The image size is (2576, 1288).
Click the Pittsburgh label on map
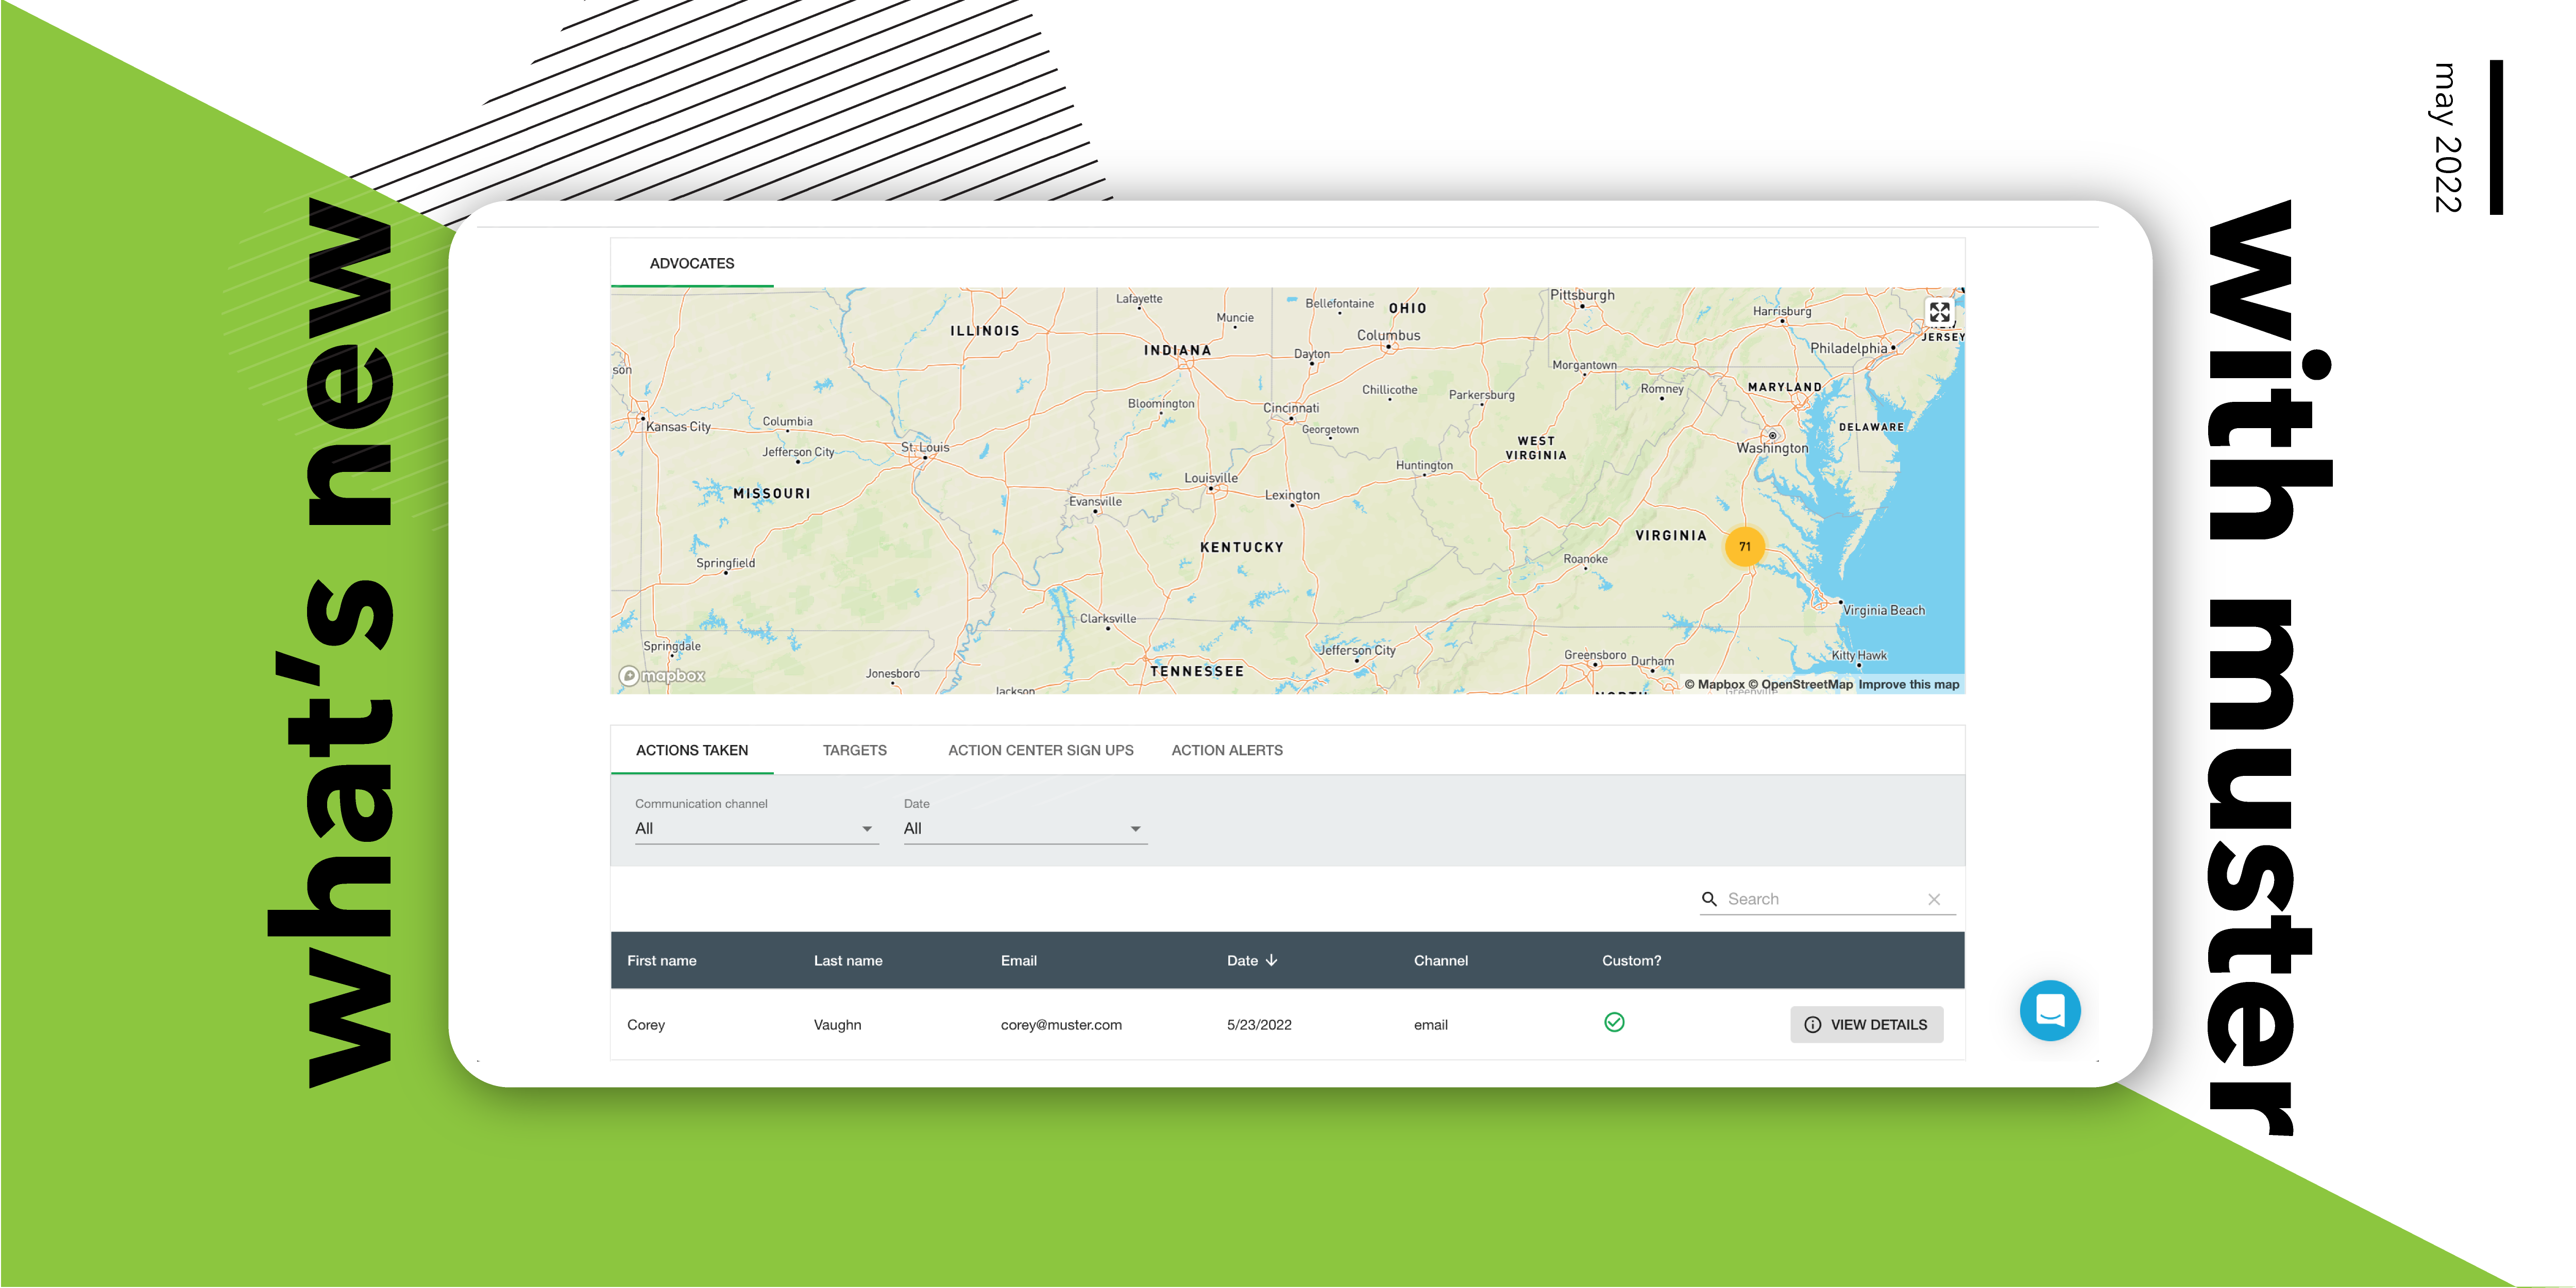[x=1582, y=295]
